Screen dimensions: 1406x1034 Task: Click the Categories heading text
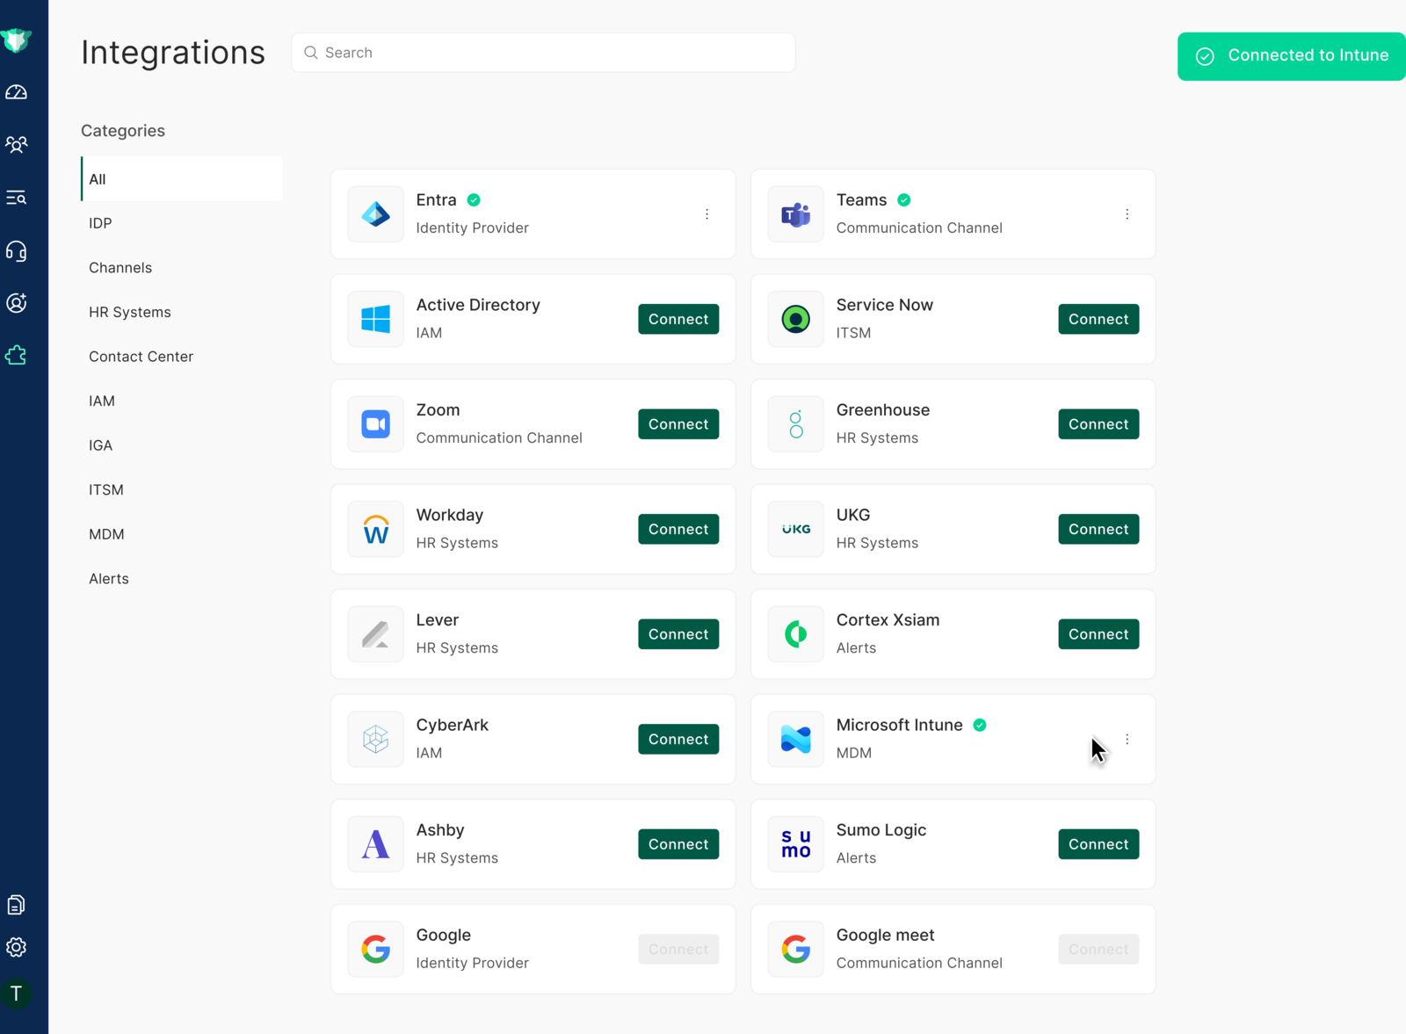[123, 131]
